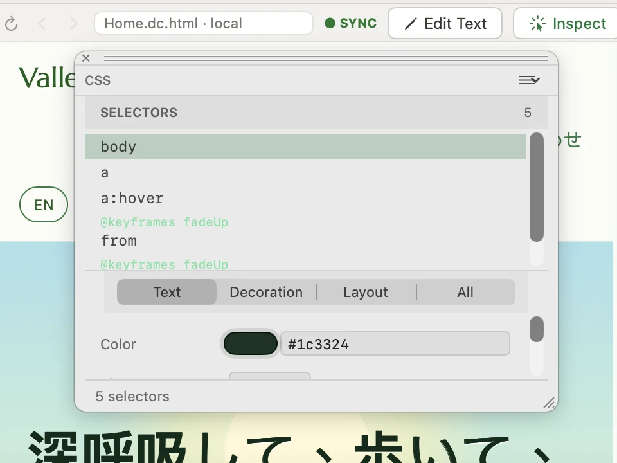Screen dimensions: 617x463
Task: Click the 'css' panel title
Action: coord(98,80)
